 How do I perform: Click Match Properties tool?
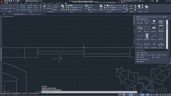coord(101,7)
